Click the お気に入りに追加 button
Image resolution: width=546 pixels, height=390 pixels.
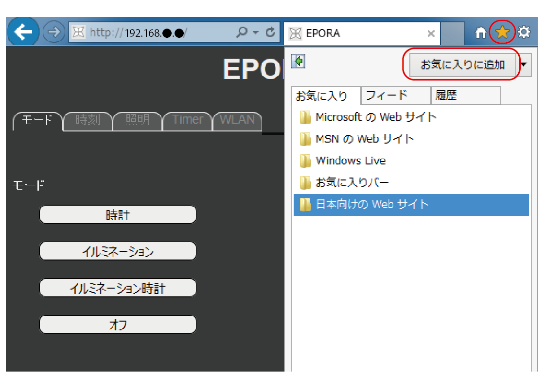[462, 65]
